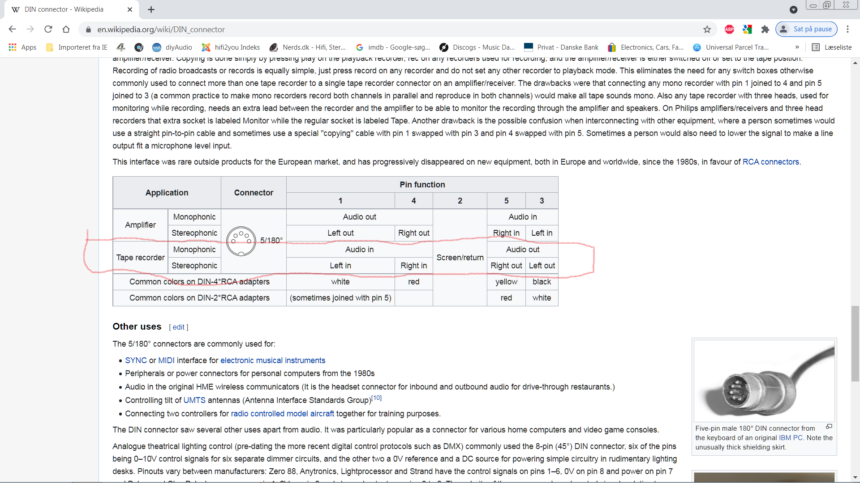Switch to the DIN connector Wikipedia tab
The height and width of the screenshot is (483, 860).
pyautogui.click(x=64, y=9)
